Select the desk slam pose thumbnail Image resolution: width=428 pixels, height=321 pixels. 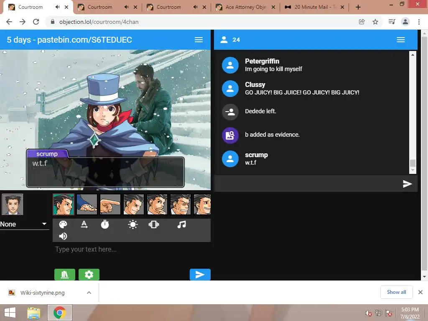[87, 204]
